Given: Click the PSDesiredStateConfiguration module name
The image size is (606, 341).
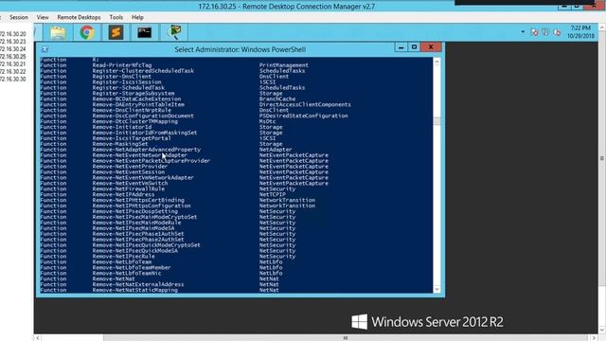Looking at the screenshot, I should tap(303, 116).
